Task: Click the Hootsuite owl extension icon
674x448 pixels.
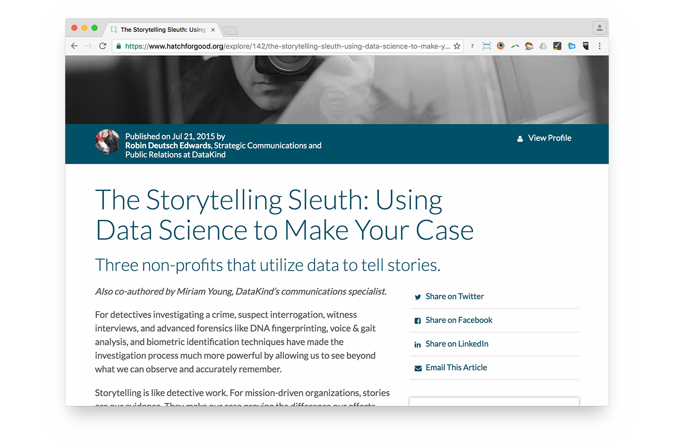Action: 585,46
